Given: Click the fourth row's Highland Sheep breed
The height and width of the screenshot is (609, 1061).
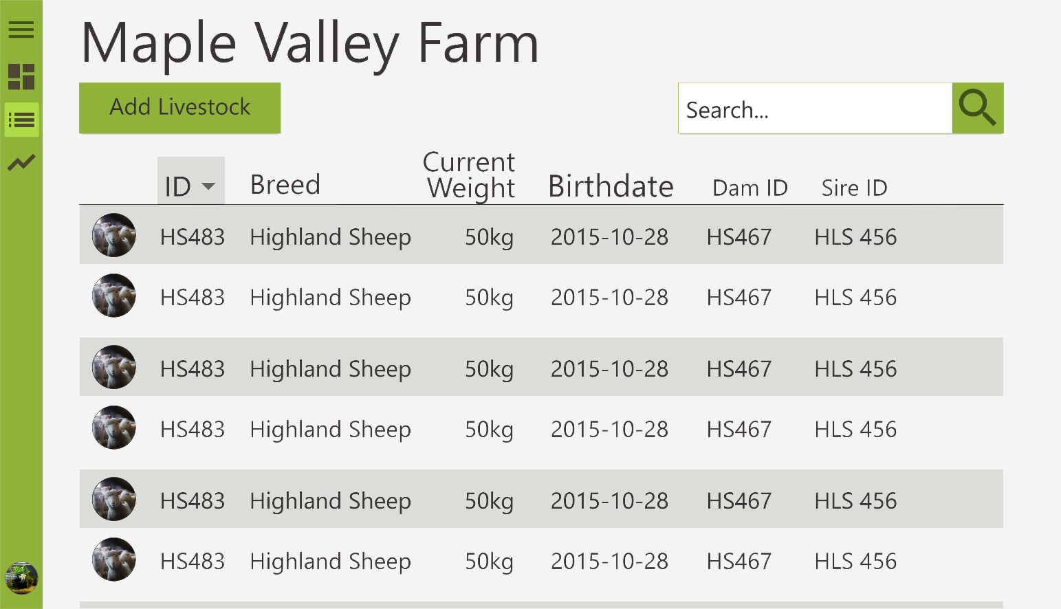Looking at the screenshot, I should [x=330, y=430].
